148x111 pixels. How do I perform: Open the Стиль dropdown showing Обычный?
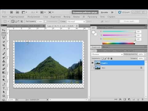coord(76,22)
